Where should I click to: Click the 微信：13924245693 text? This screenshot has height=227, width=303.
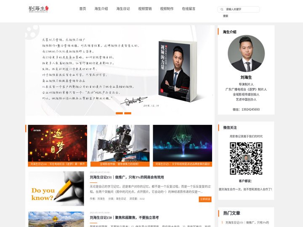(246, 109)
